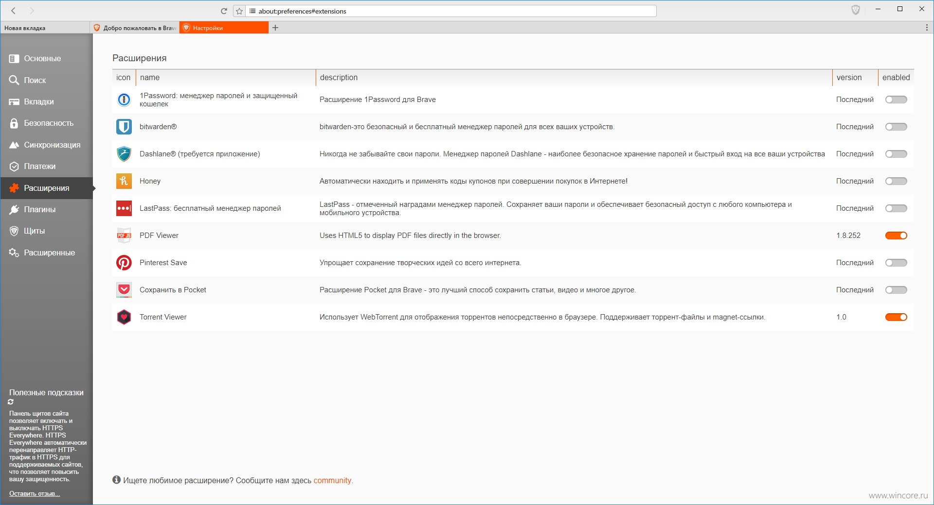Viewport: 934px width, 505px height.
Task: Enable the LastPass extension
Action: point(896,208)
